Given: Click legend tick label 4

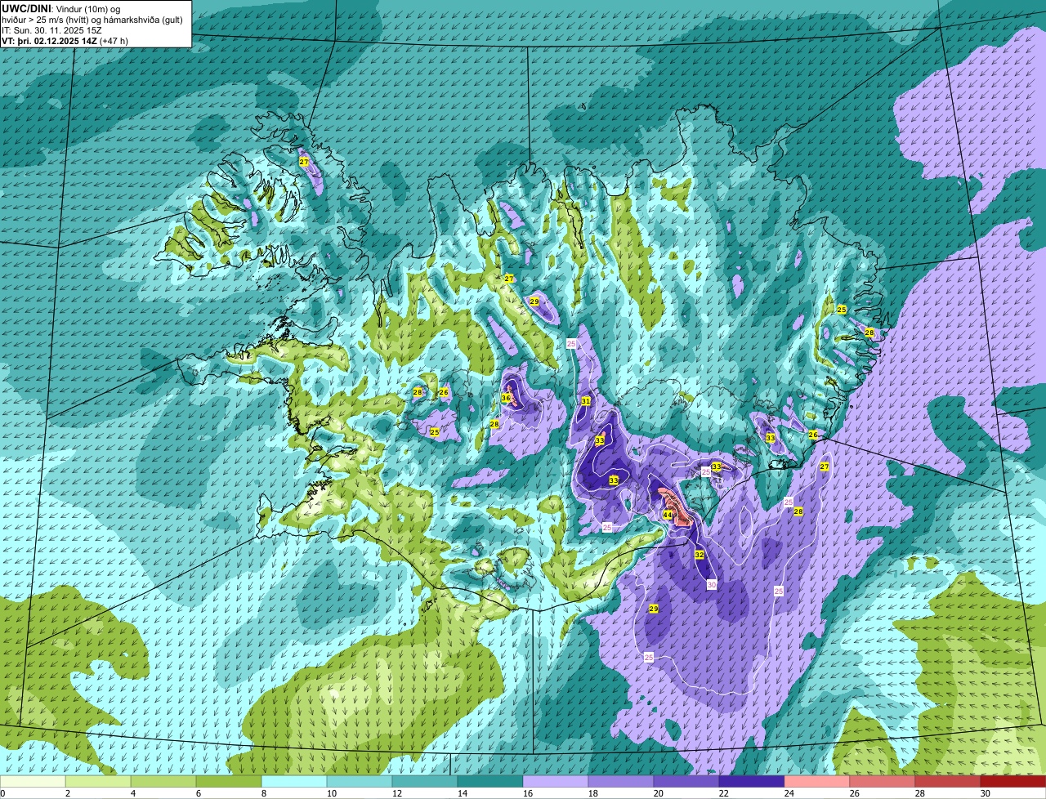Looking at the screenshot, I should click(x=132, y=793).
